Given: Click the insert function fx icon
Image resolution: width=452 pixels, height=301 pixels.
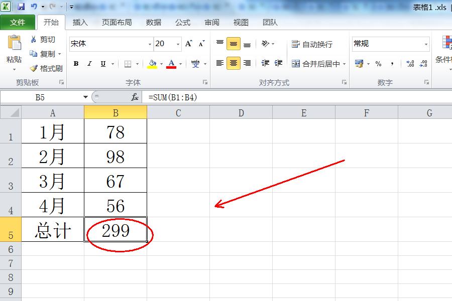Looking at the screenshot, I should [x=135, y=97].
